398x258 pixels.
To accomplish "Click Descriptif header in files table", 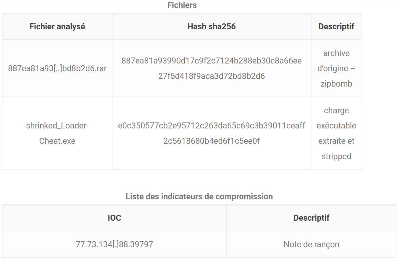I will [x=336, y=26].
